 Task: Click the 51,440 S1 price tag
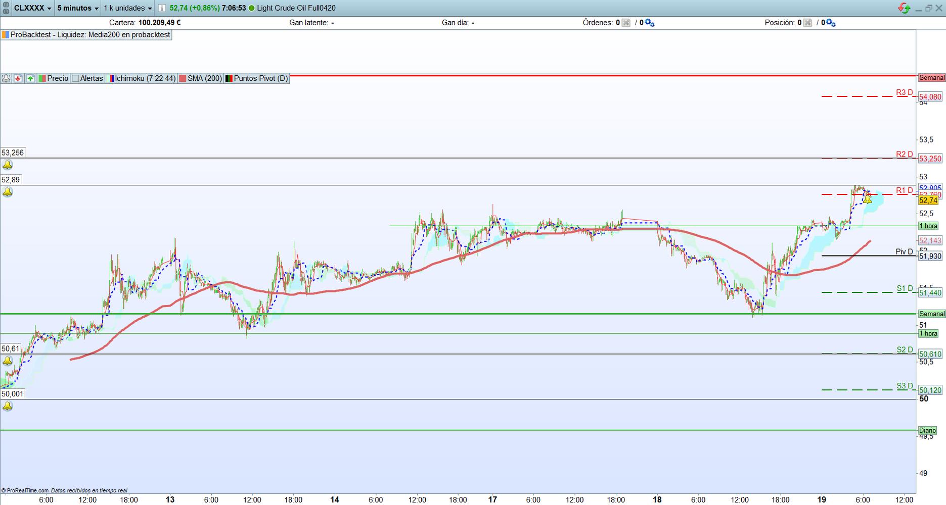tap(930, 293)
